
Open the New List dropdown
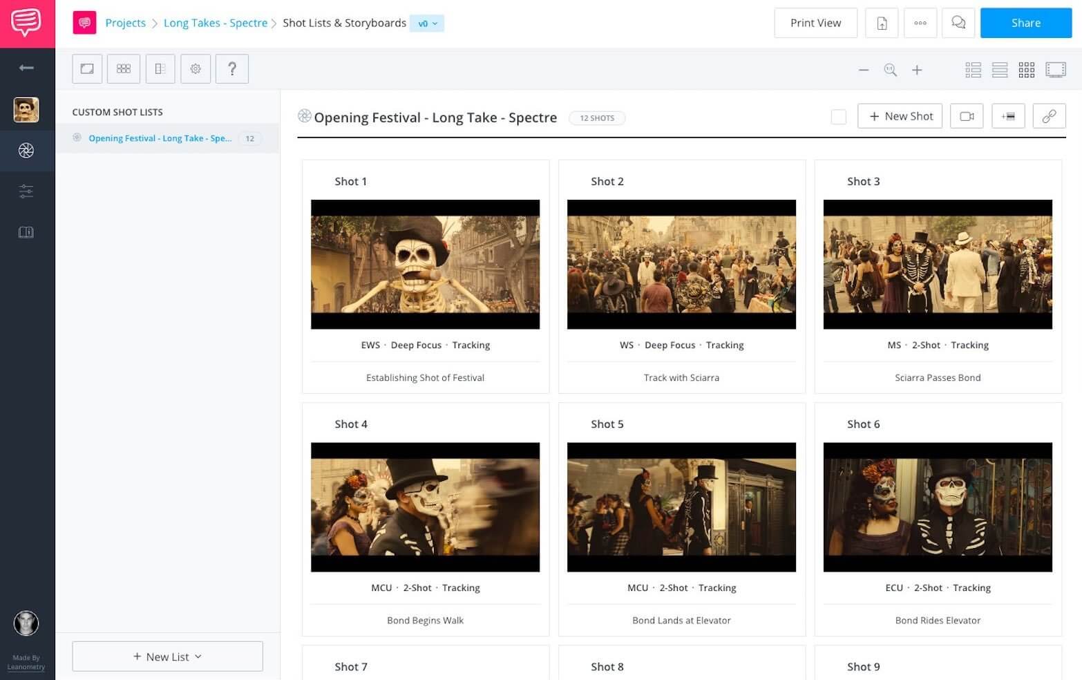[167, 657]
